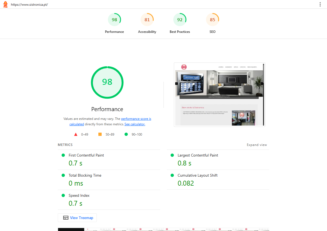Screen dimensions: 327x231
Task: Click the 'Speed Index' metric label
Action: [79, 195]
